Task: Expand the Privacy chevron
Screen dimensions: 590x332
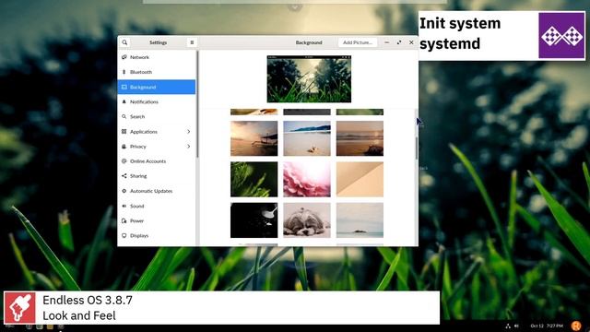Action: pyautogui.click(x=188, y=146)
